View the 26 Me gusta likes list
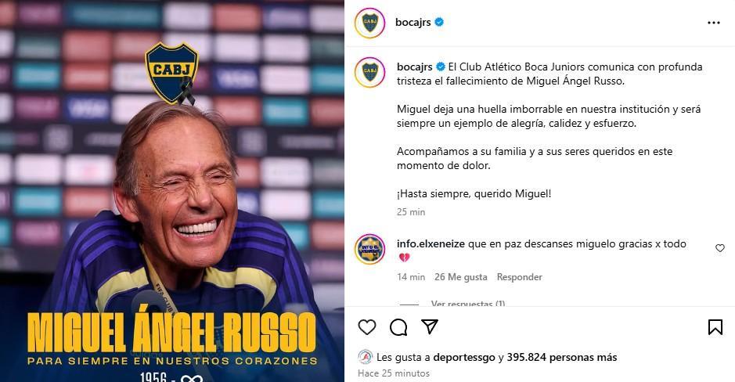Image resolution: width=735 pixels, height=382 pixels. [x=461, y=277]
